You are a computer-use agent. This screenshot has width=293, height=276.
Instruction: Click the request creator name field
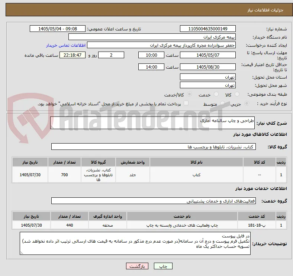tap(161, 45)
